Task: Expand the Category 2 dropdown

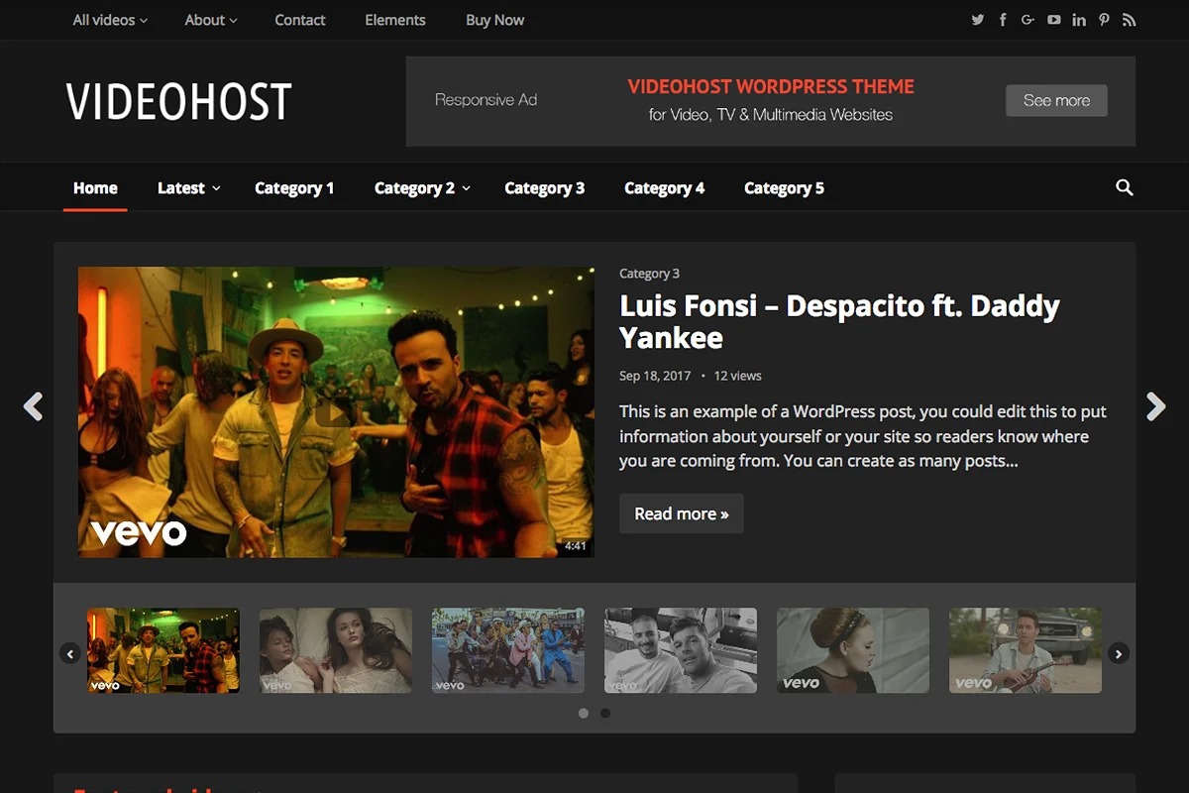Action: [422, 188]
